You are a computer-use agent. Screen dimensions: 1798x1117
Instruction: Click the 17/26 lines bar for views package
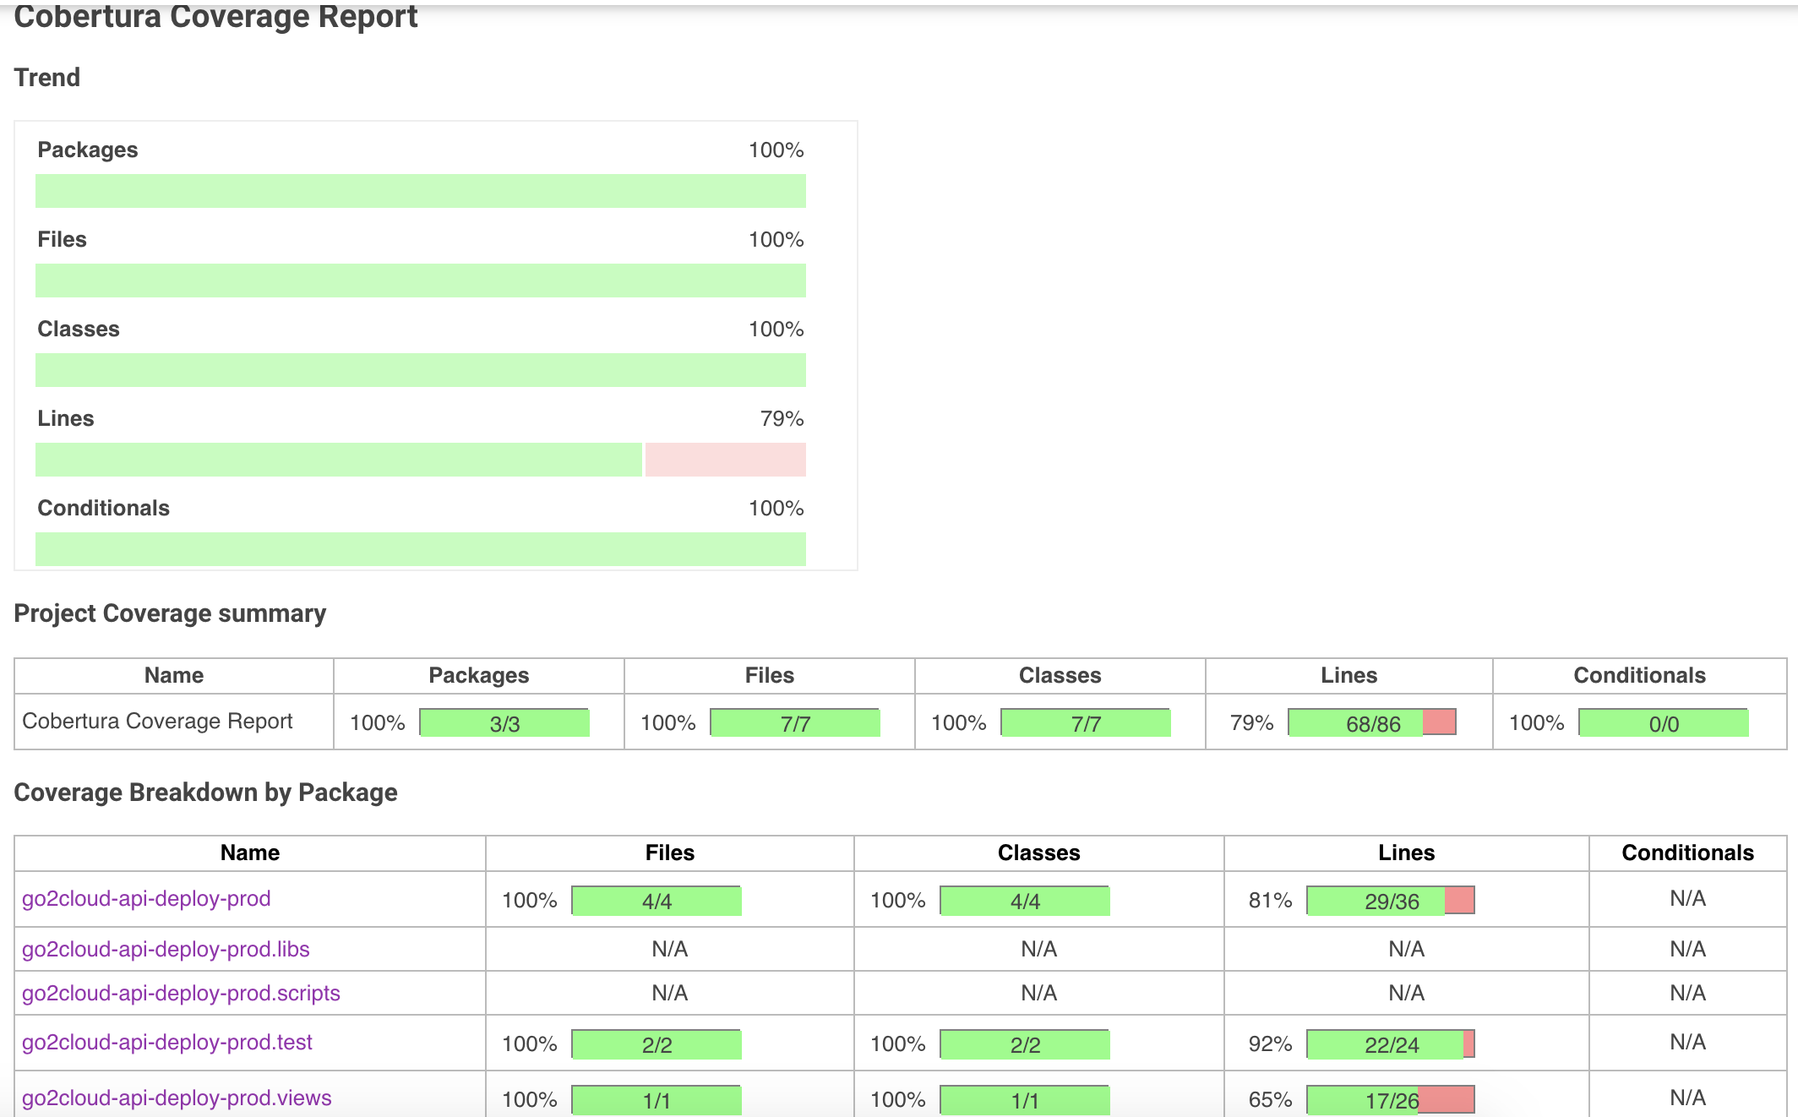coord(1391,1100)
